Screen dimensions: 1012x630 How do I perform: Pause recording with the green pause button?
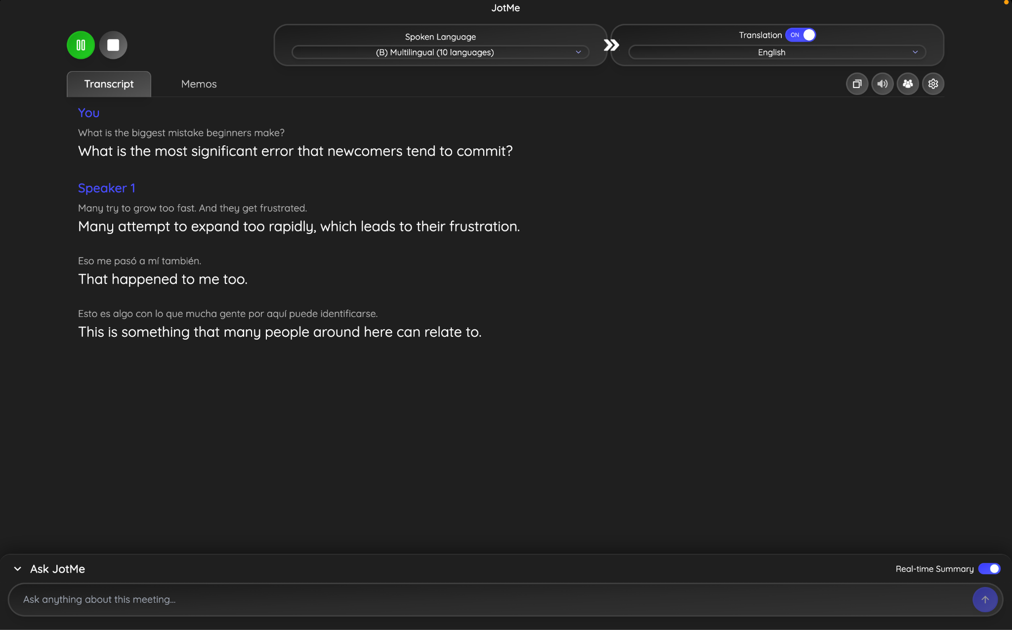tap(81, 45)
